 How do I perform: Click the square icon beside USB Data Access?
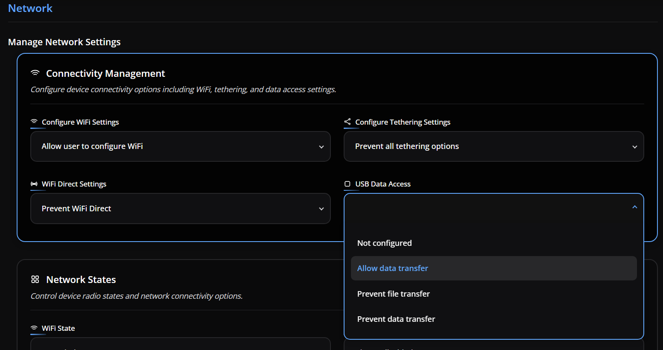coord(348,184)
